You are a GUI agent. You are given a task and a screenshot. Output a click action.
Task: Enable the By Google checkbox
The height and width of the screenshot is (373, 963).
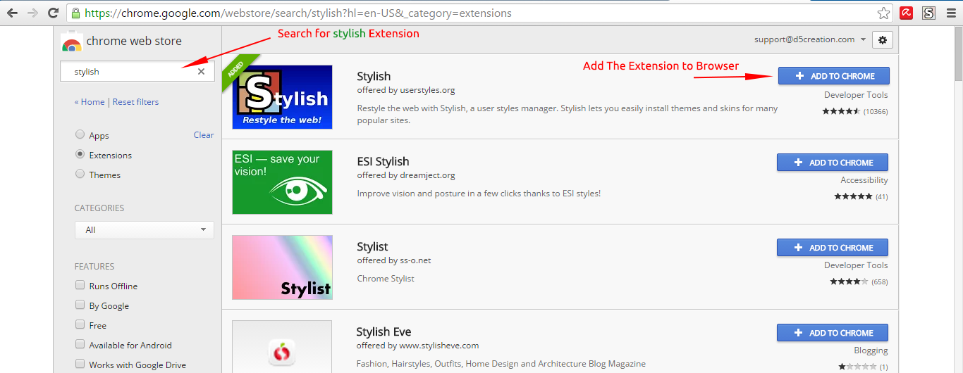point(80,305)
